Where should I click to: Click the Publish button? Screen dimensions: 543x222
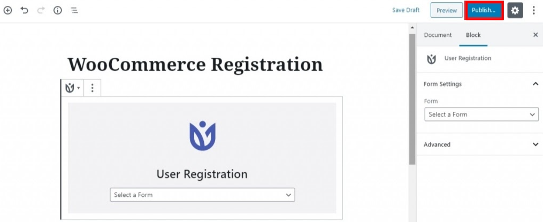point(484,10)
